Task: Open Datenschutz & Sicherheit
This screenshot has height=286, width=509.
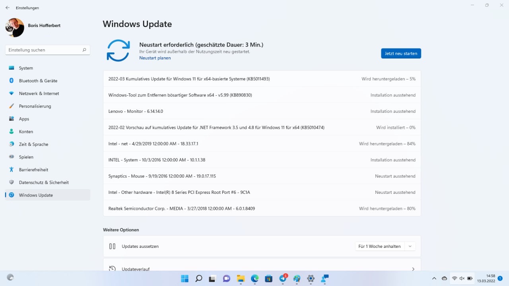Action: (x=44, y=182)
